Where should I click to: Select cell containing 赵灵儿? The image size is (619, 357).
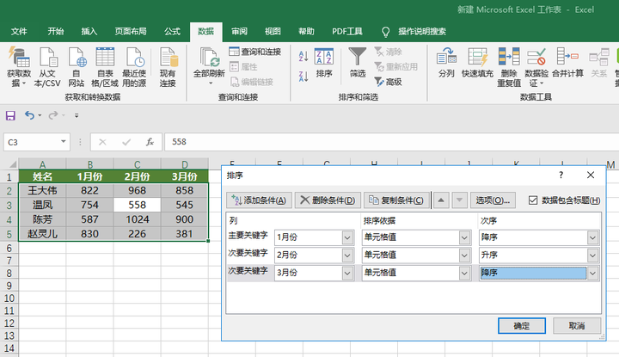[42, 234]
